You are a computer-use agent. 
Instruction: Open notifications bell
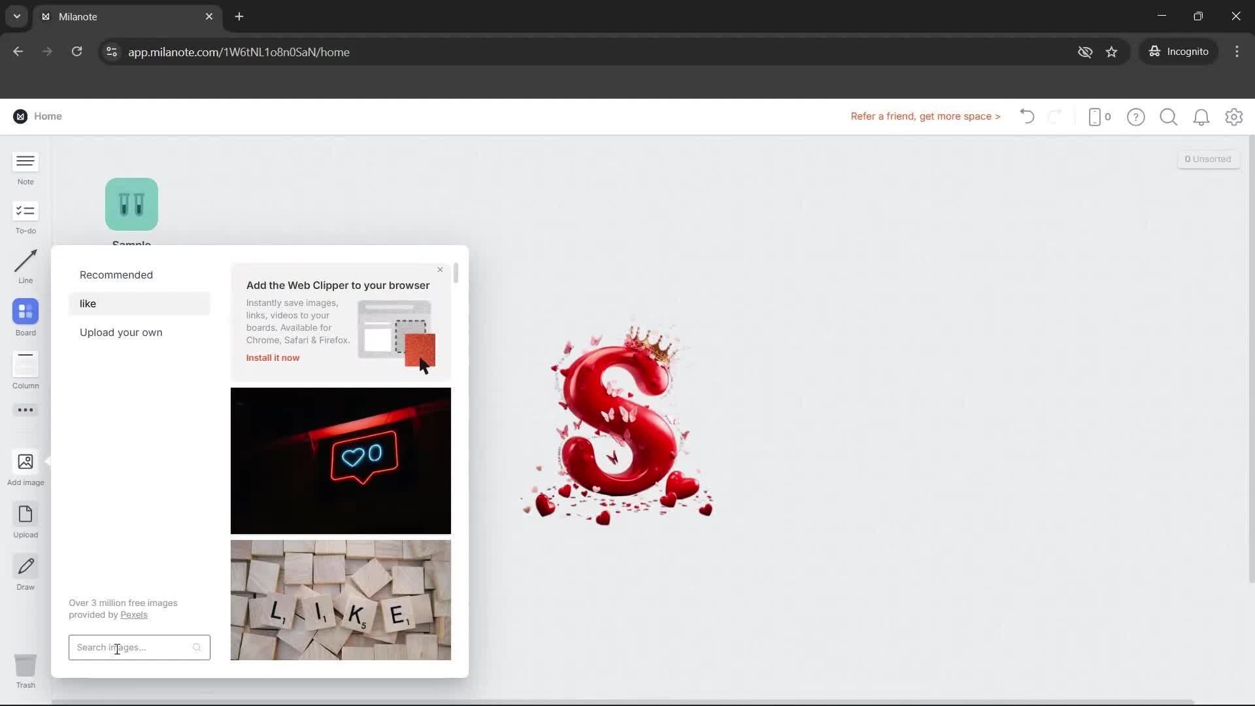point(1201,117)
